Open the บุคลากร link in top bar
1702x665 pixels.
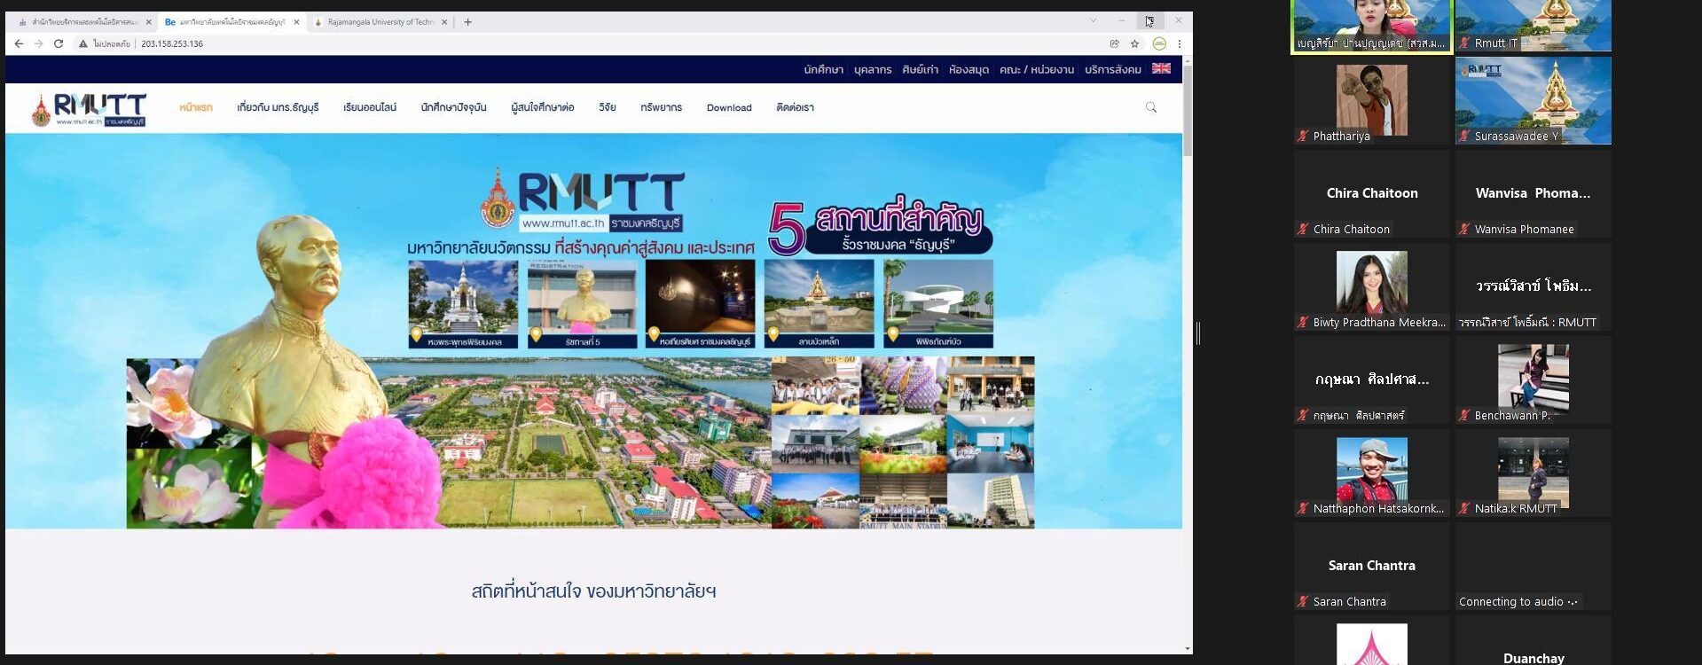point(873,69)
